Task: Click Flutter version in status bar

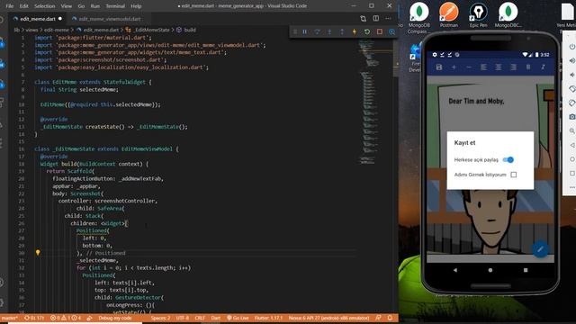Action: pyautogui.click(x=268, y=318)
